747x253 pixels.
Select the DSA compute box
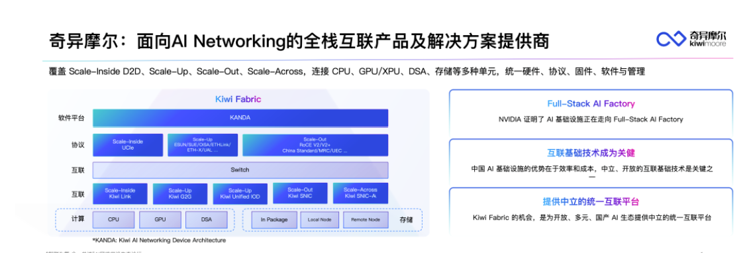(206, 220)
